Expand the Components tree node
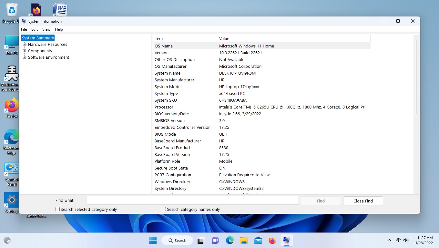 tap(25, 51)
